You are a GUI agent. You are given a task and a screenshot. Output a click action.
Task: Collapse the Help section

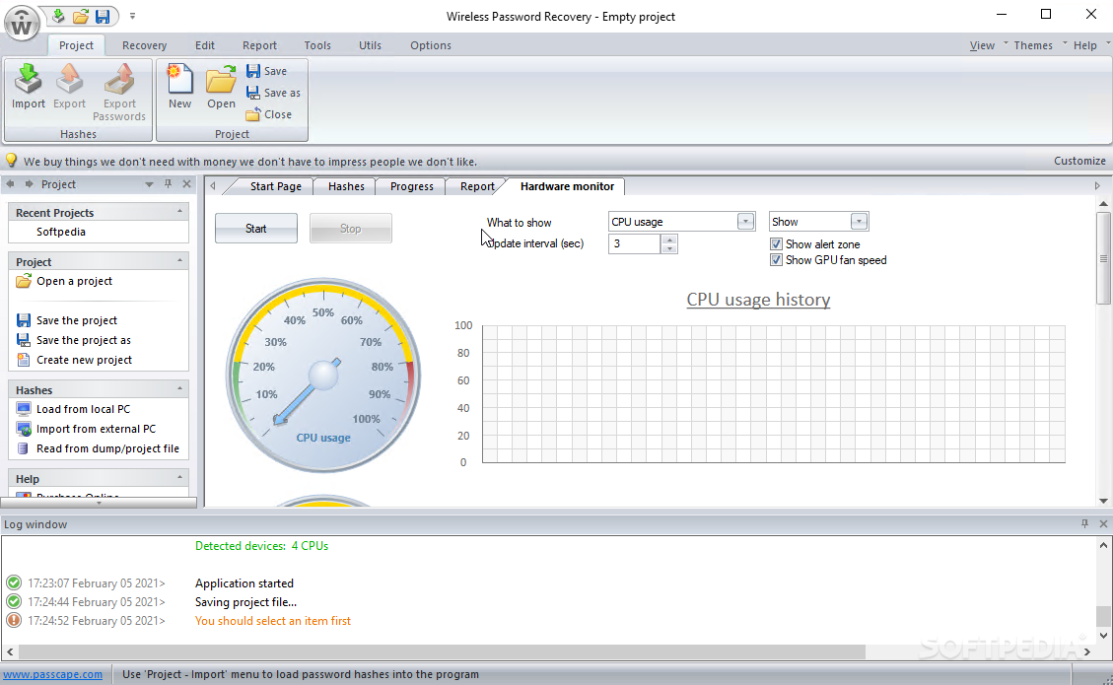tap(179, 478)
